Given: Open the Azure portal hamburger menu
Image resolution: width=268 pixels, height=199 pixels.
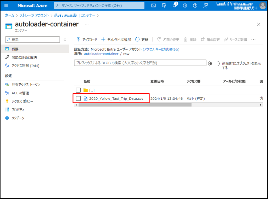Looking at the screenshot, I should point(6,5).
